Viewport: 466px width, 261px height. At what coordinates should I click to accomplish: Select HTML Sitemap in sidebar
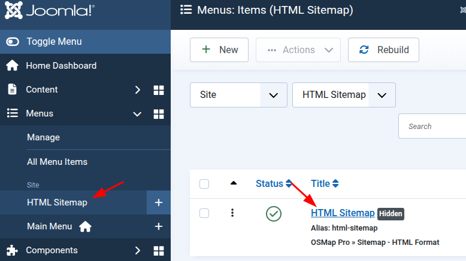pyautogui.click(x=57, y=202)
